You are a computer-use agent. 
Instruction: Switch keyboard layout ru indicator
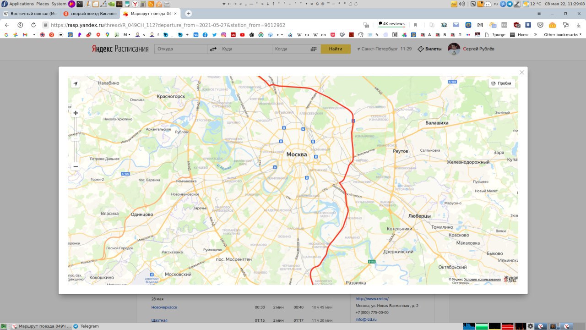tap(496, 4)
